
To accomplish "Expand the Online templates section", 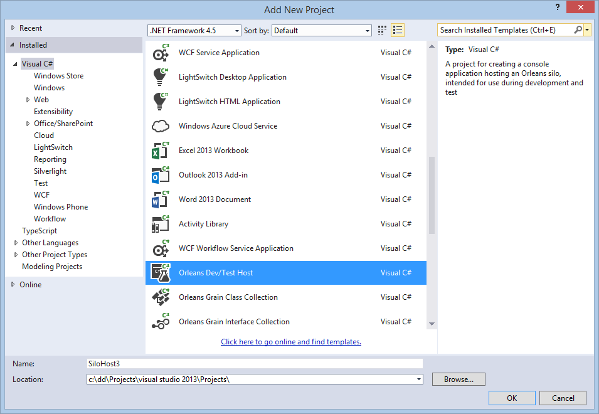I will pos(14,285).
